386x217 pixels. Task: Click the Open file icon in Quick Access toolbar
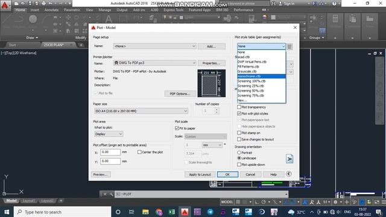(23, 4)
